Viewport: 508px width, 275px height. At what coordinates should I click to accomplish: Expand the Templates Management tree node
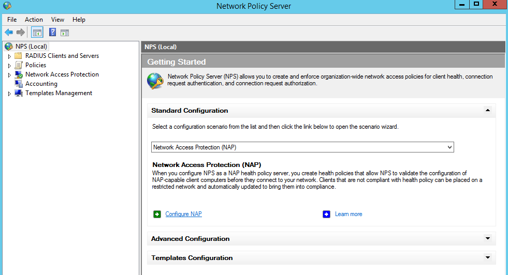9,94
